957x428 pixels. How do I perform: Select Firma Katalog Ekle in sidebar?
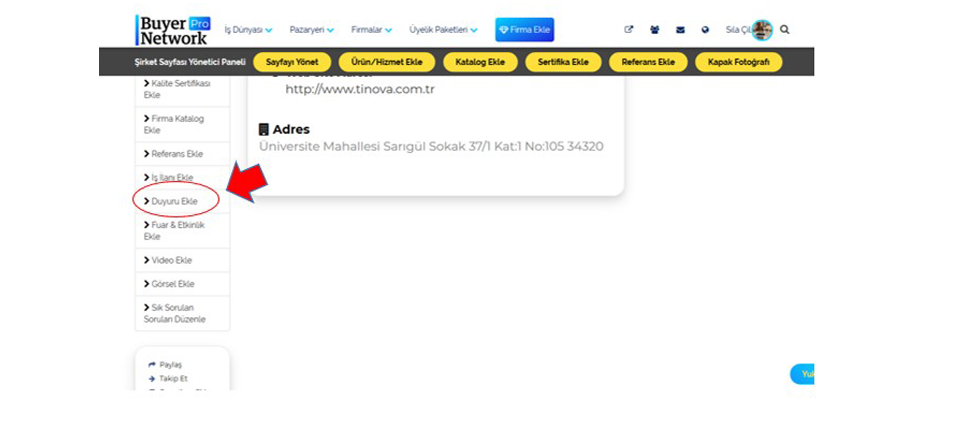click(x=182, y=124)
